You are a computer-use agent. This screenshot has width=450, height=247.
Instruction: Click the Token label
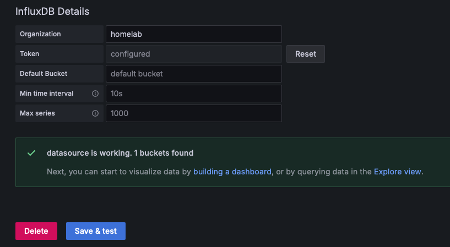[29, 54]
